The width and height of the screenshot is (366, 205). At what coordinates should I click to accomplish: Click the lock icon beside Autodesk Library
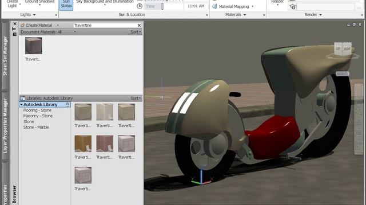(67, 105)
